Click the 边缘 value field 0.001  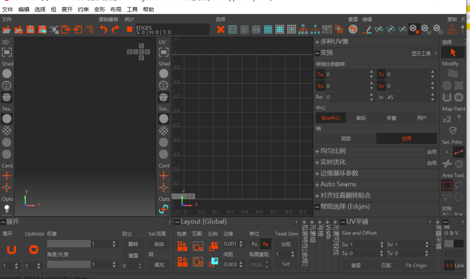point(230,244)
